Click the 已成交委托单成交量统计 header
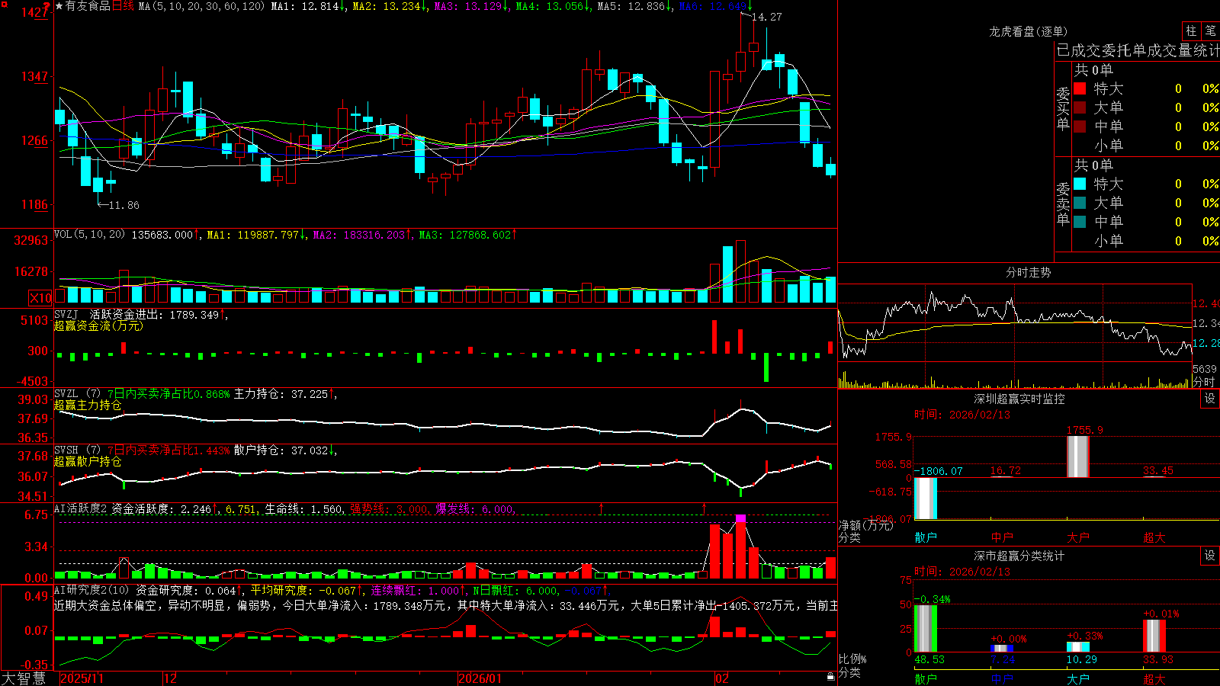Viewport: 1220px width, 686px height. click(x=1138, y=50)
